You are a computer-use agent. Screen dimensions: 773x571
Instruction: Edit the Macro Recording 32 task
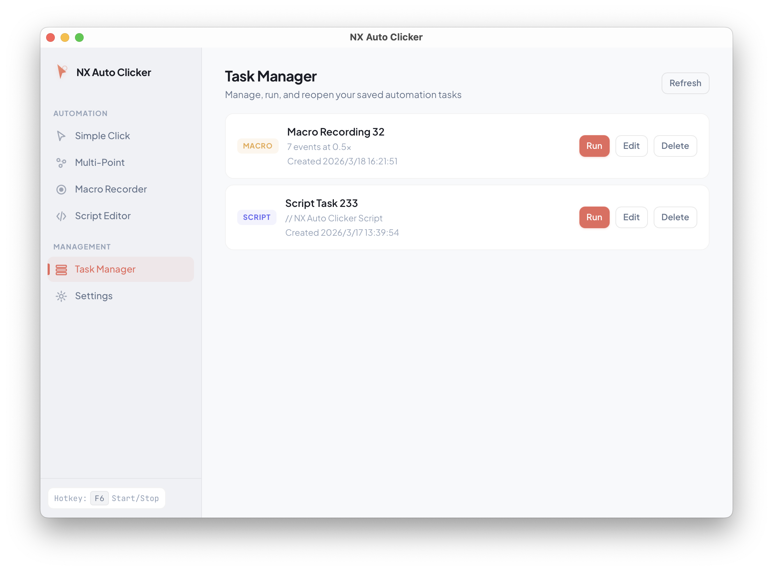click(x=631, y=146)
